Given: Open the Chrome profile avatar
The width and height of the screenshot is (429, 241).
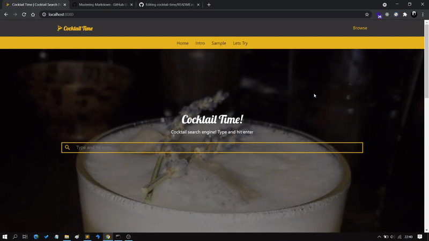Looking at the screenshot, I should pyautogui.click(x=414, y=14).
